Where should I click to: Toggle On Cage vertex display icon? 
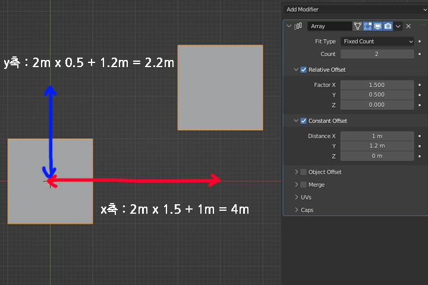click(358, 26)
